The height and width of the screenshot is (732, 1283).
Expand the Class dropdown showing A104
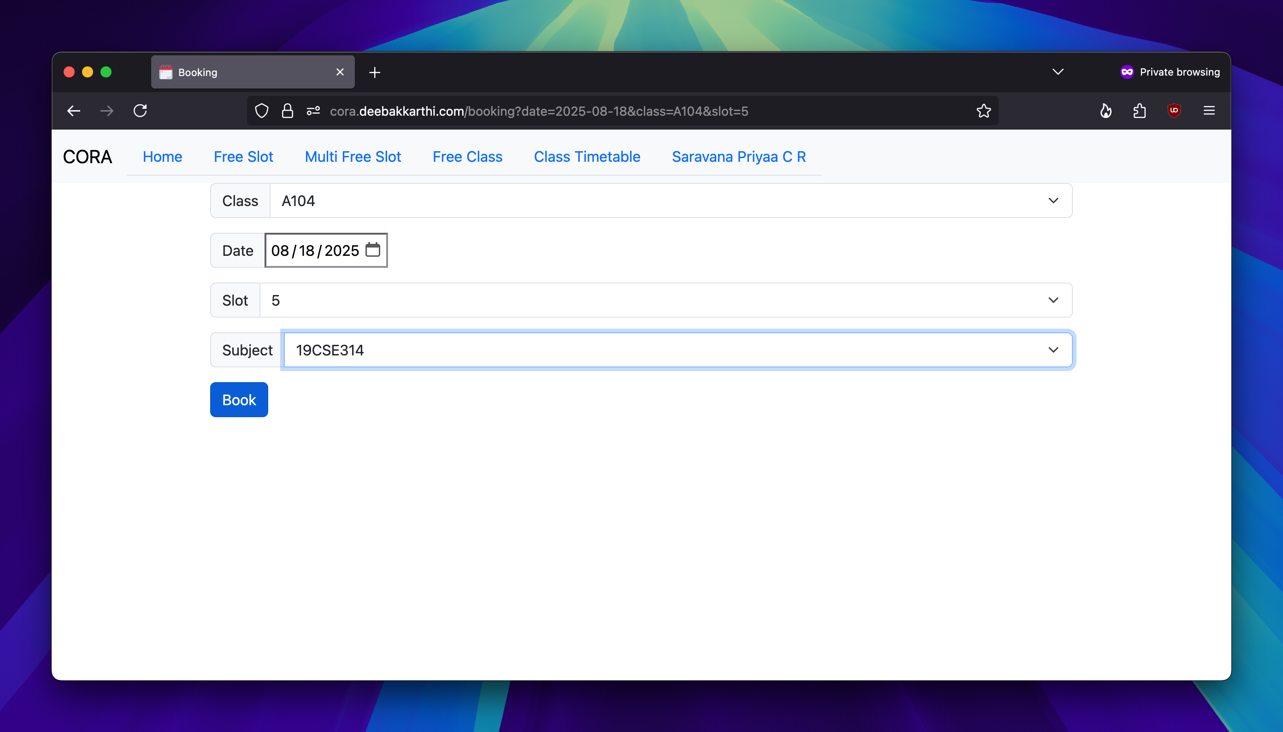pos(671,201)
